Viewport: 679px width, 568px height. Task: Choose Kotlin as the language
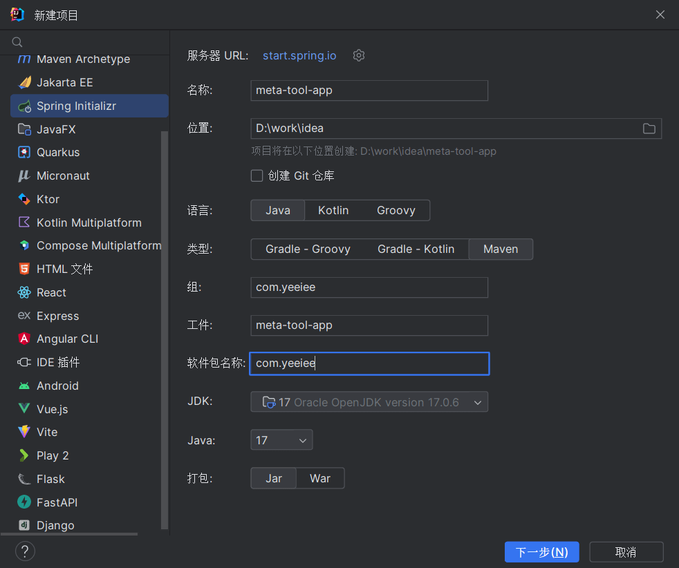(333, 210)
